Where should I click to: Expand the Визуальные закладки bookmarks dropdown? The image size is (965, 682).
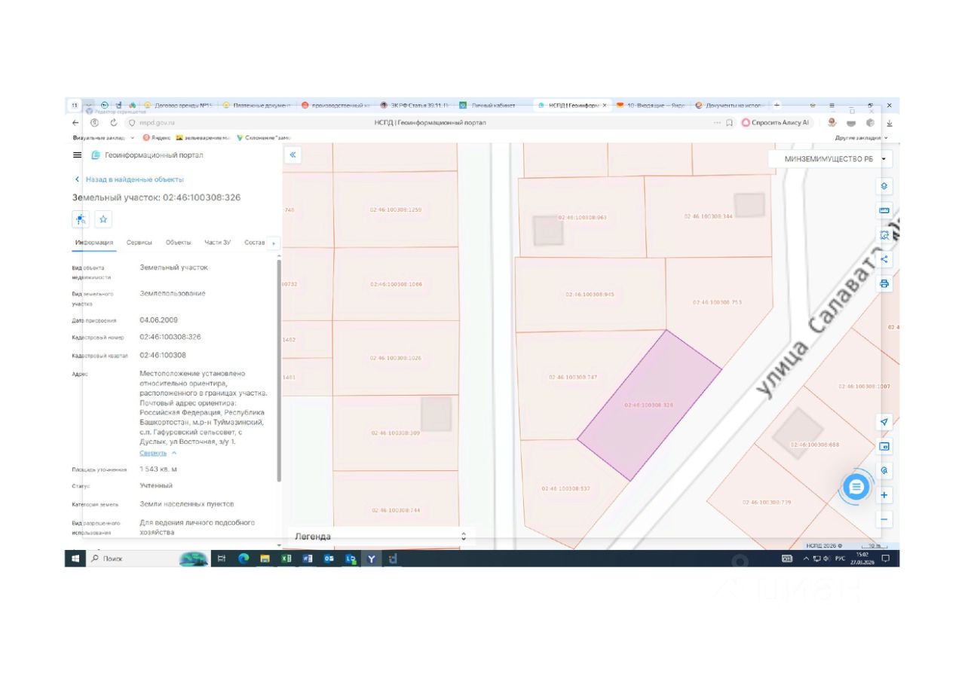tap(104, 138)
